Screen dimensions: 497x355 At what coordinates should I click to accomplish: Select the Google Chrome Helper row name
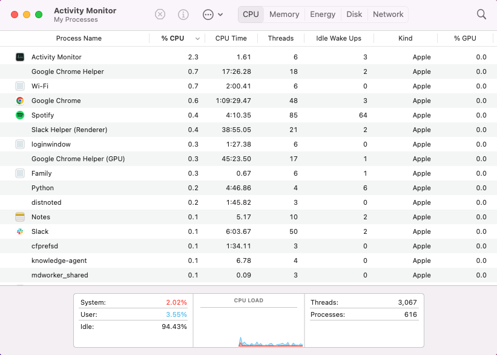(68, 71)
